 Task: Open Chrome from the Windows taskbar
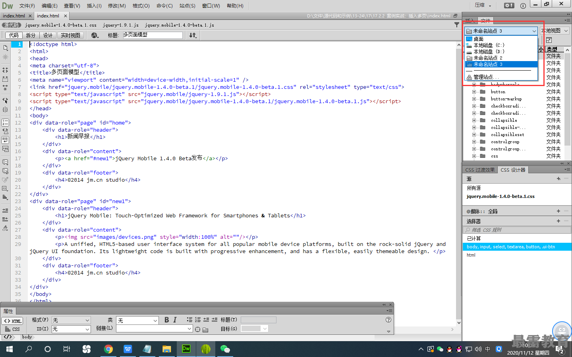(x=108, y=349)
